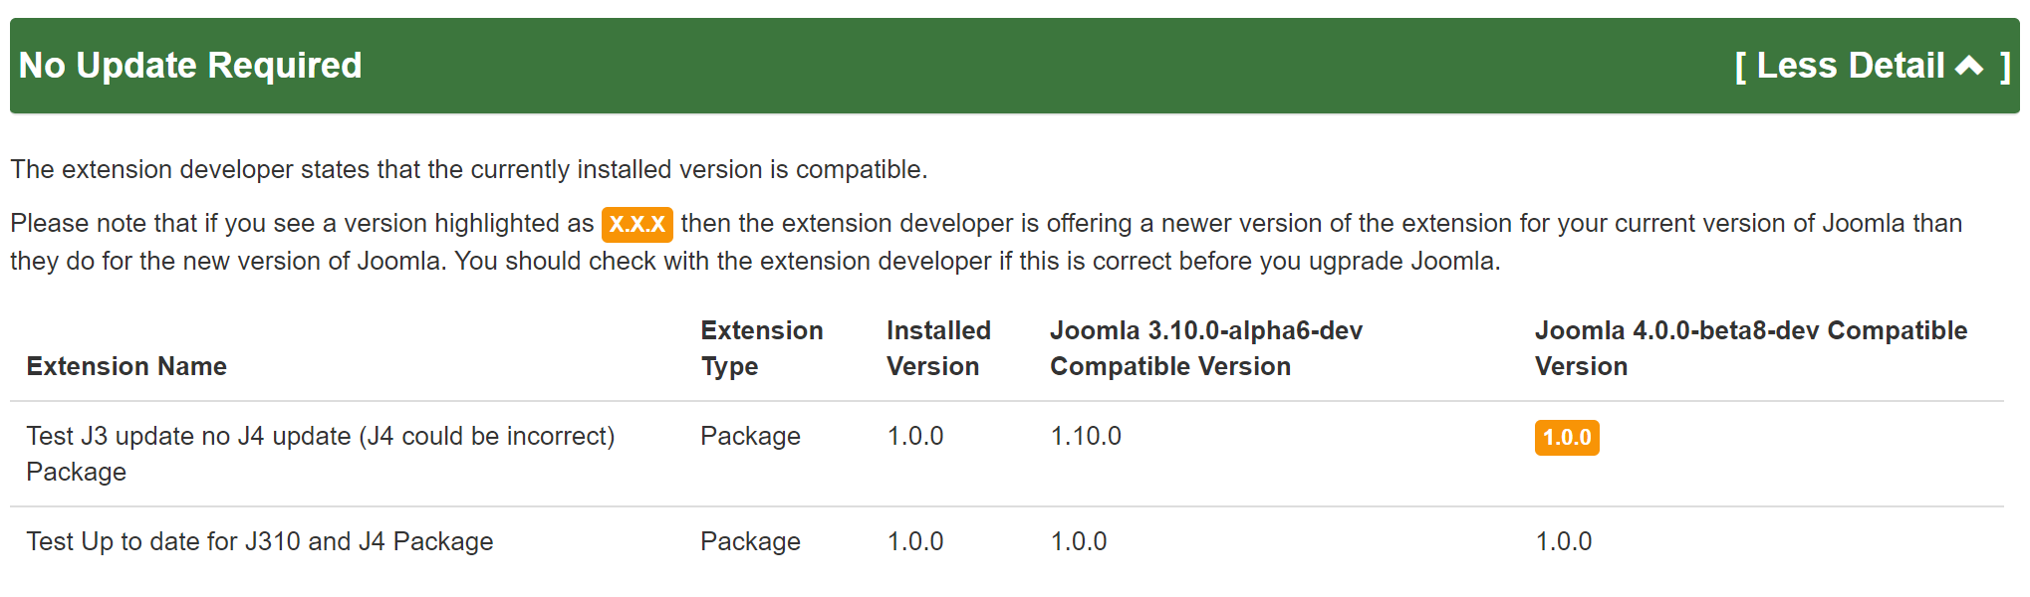Click the extension developer compatibility statement text
The image size is (2030, 597).
tap(468, 170)
